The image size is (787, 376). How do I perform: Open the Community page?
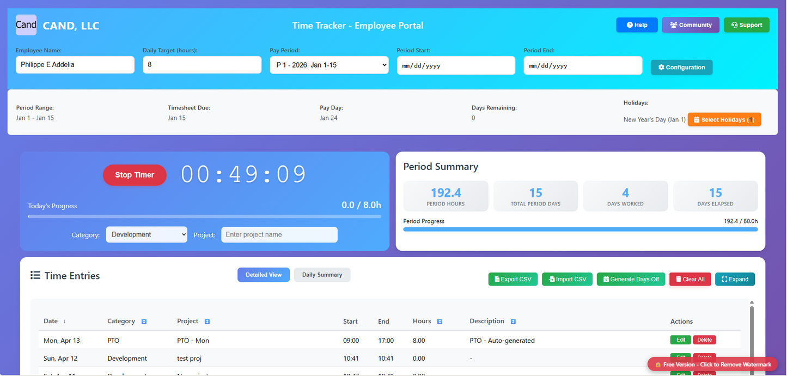point(691,25)
